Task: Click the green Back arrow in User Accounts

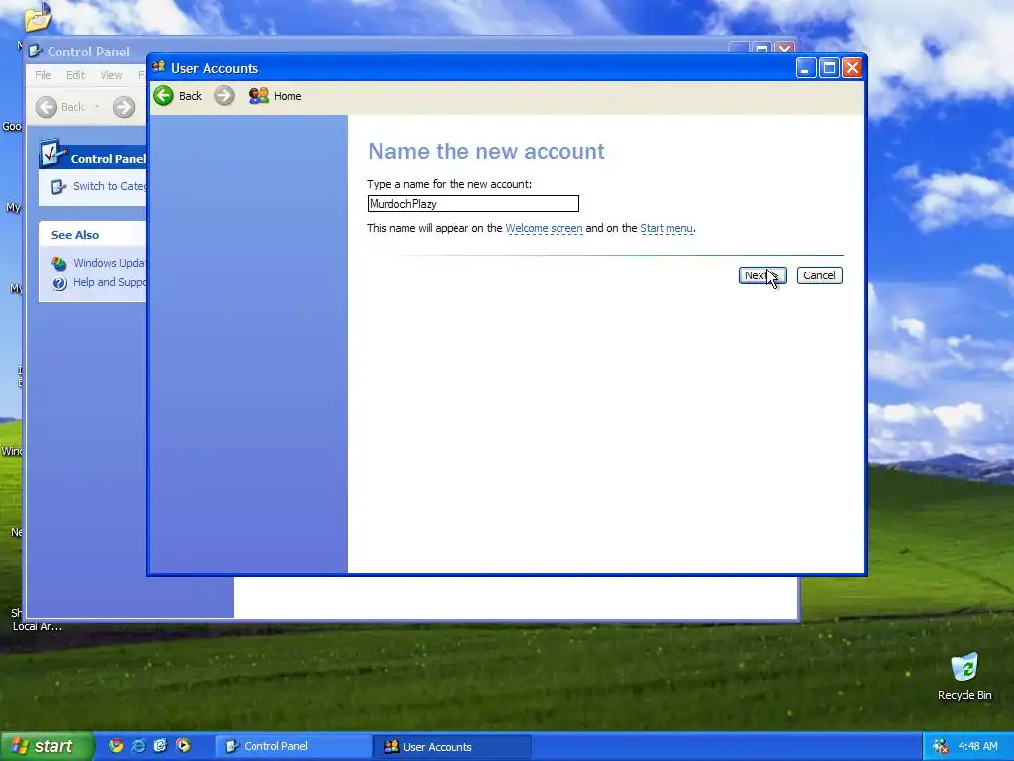Action: [x=163, y=96]
